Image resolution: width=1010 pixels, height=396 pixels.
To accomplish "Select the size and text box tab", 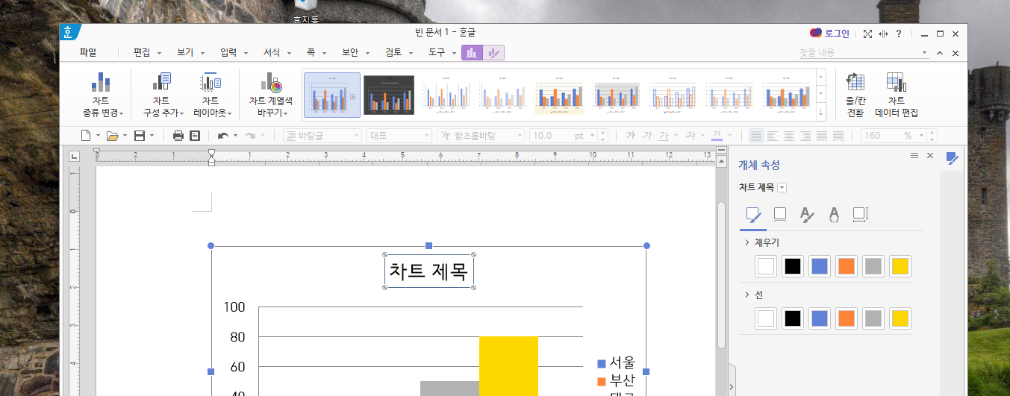I will (860, 215).
